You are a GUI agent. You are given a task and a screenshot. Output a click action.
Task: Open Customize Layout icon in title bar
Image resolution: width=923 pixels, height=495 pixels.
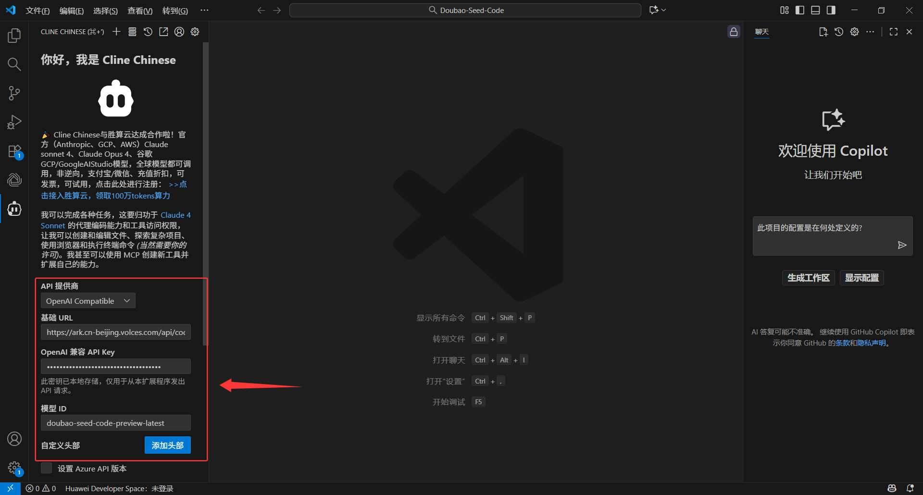(785, 10)
